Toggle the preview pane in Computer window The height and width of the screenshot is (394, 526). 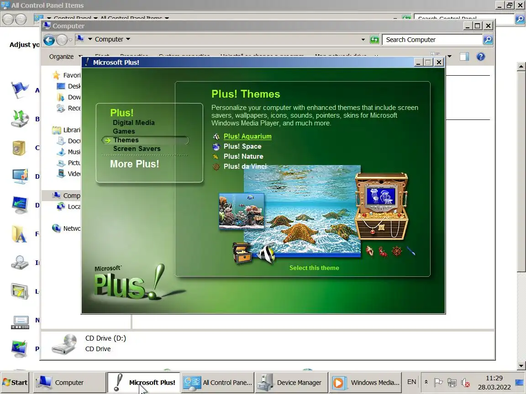pos(464,57)
